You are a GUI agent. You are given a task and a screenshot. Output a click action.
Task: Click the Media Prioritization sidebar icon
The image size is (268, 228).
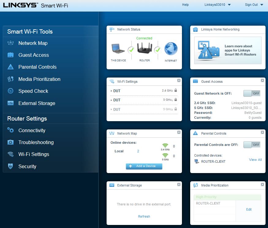point(11,79)
